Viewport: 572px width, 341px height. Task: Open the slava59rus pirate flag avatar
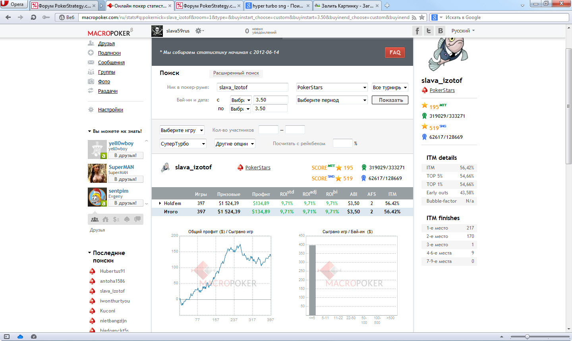coord(157,31)
